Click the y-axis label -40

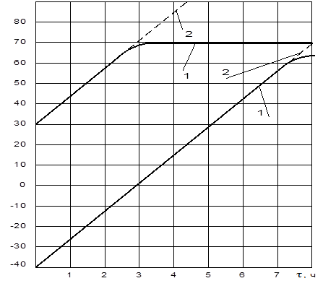18,264
